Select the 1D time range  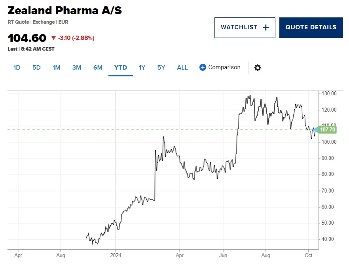[x=17, y=68]
